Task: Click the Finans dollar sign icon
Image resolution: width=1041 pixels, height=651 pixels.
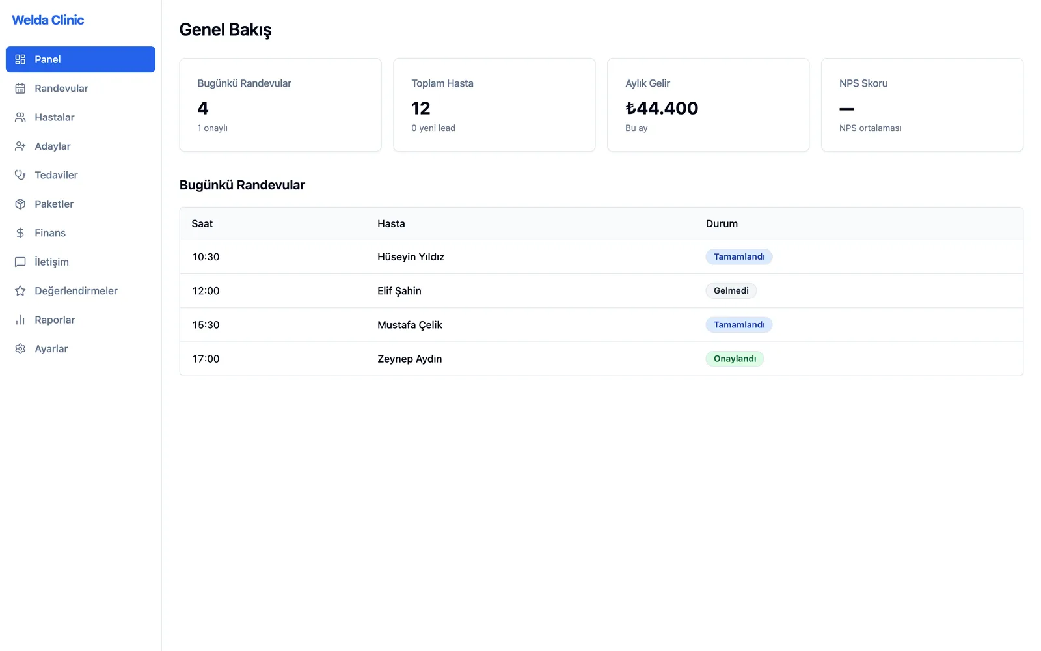Action: click(x=20, y=233)
